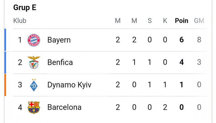Viewport: 216px width, 123px height.
Task: Click the Barcelona FCB crest
Action: point(34,108)
